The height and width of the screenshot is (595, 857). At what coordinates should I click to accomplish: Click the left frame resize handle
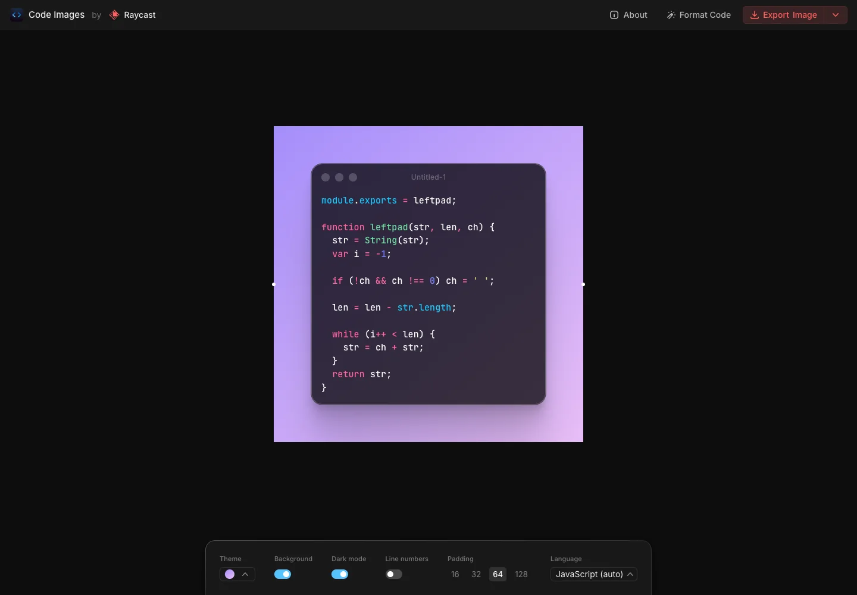[x=274, y=284]
